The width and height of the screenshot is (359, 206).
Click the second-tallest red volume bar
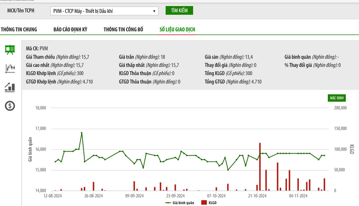(x=278, y=176)
